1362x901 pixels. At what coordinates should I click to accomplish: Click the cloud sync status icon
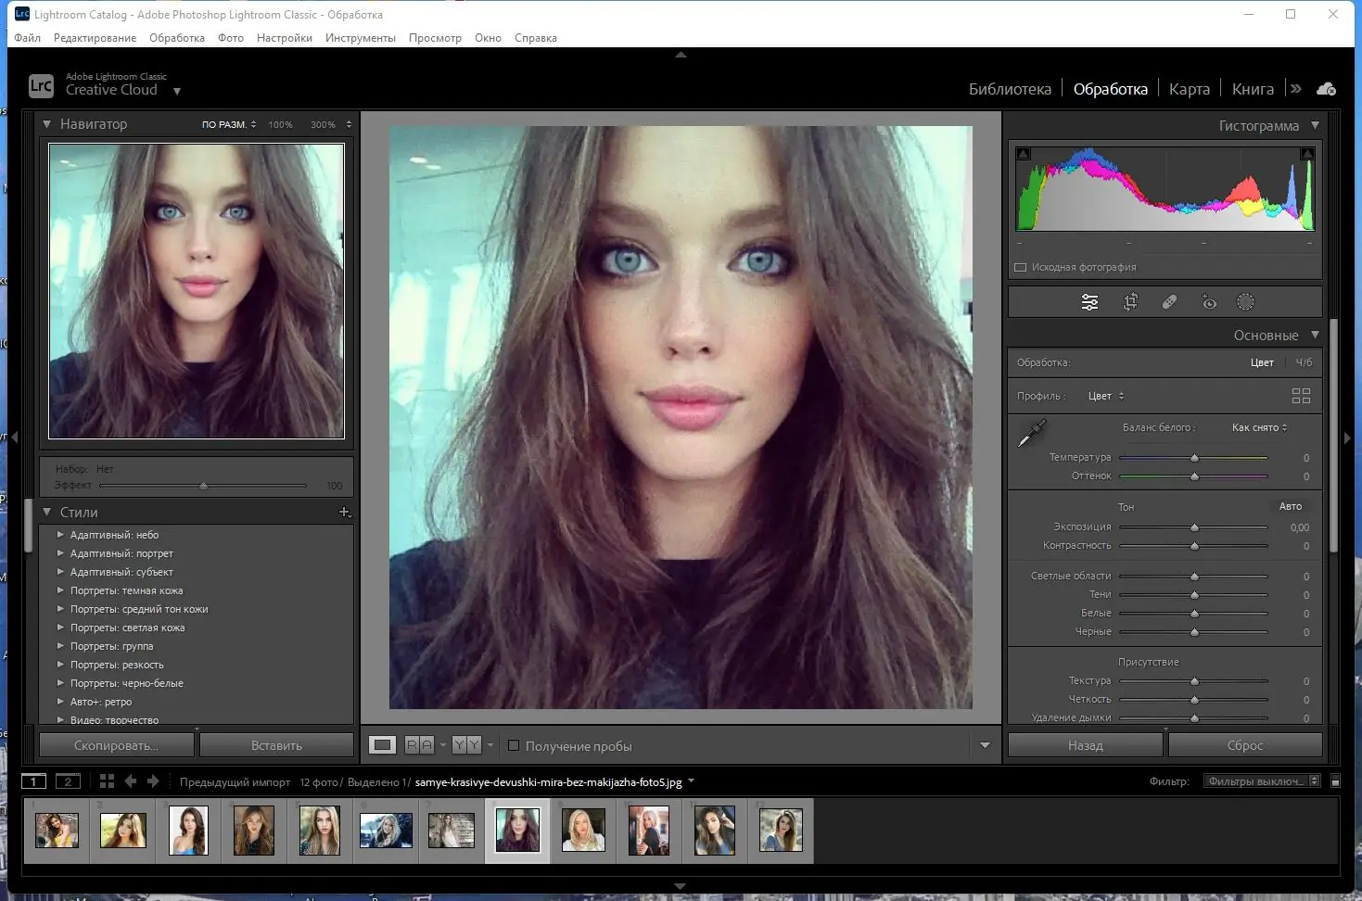pos(1326,89)
